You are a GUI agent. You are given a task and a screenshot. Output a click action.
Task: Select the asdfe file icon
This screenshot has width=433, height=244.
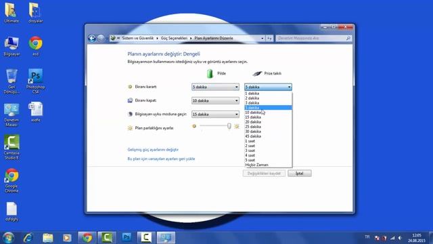(35, 113)
